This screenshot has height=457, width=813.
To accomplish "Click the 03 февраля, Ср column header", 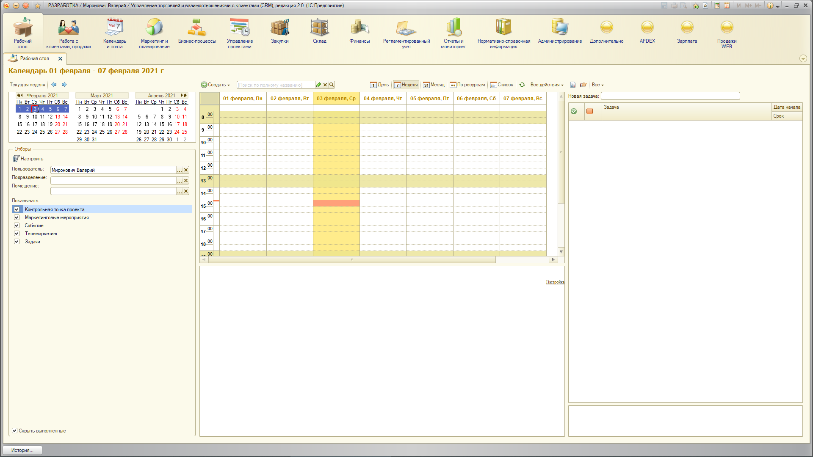I will point(336,98).
